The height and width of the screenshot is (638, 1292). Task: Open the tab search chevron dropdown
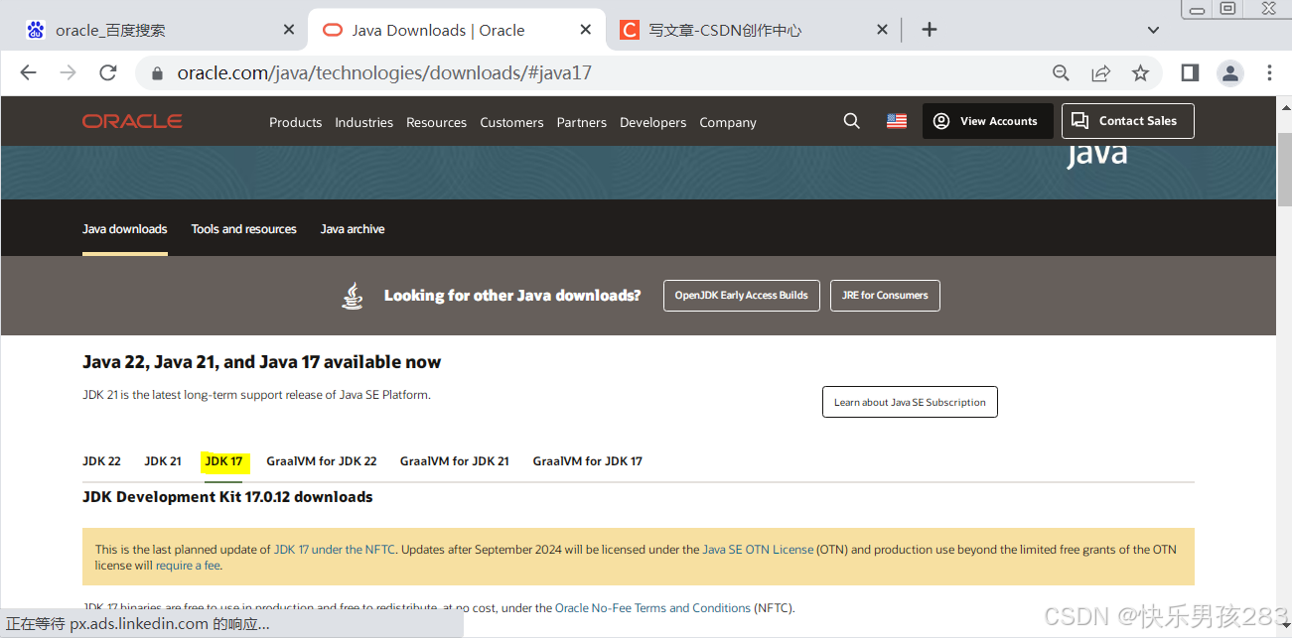click(1153, 30)
